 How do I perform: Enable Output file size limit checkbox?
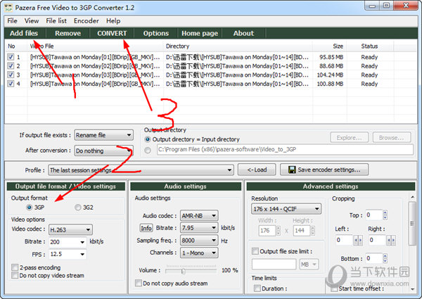[x=255, y=251]
